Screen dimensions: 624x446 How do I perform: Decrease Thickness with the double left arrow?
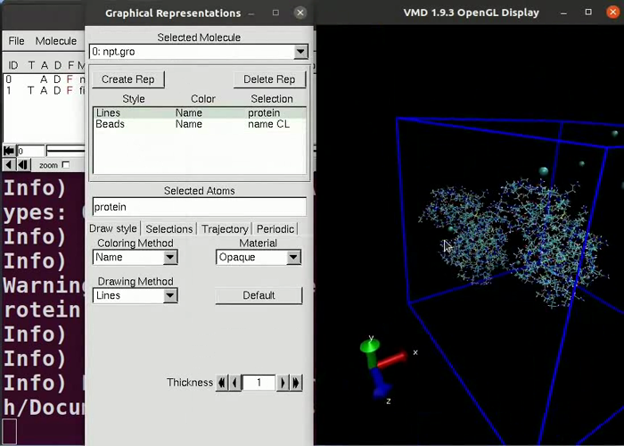(221, 383)
